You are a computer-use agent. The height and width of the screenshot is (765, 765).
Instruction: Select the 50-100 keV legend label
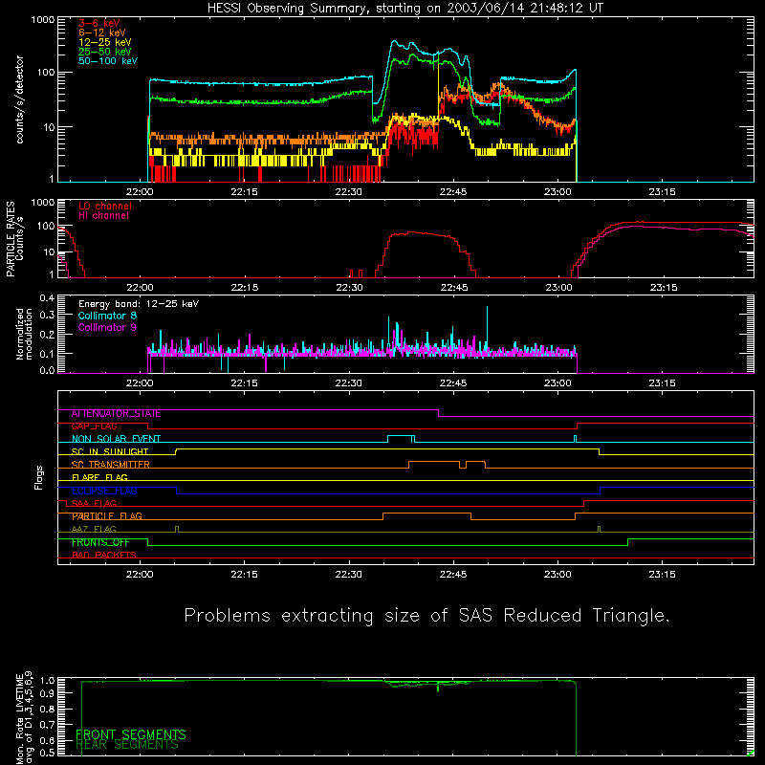108,61
